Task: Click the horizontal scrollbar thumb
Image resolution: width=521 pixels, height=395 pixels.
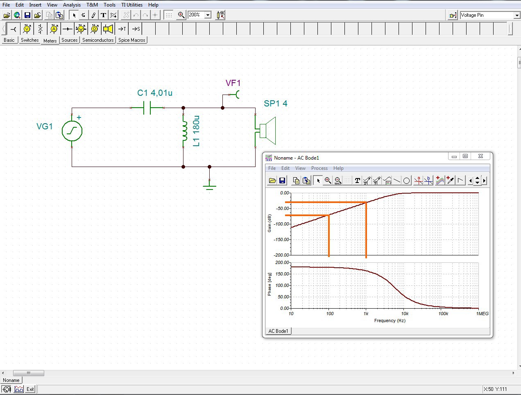Action: pos(29,373)
